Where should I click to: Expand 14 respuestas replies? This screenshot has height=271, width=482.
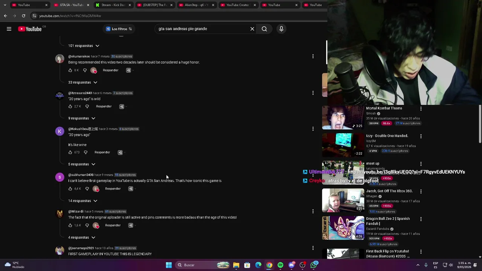click(x=82, y=201)
